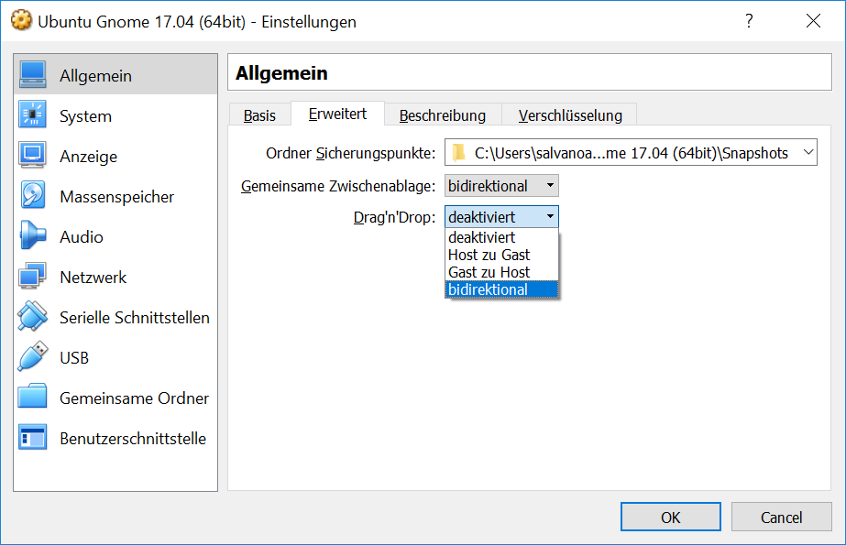Viewport: 846px width, 545px height.
Task: Open the Gemeinsame Zwischenablage dropdown
Action: [501, 185]
